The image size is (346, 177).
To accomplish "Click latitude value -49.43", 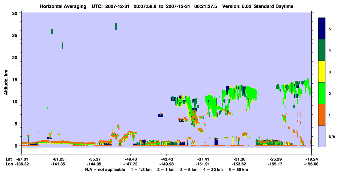I will [130, 159].
